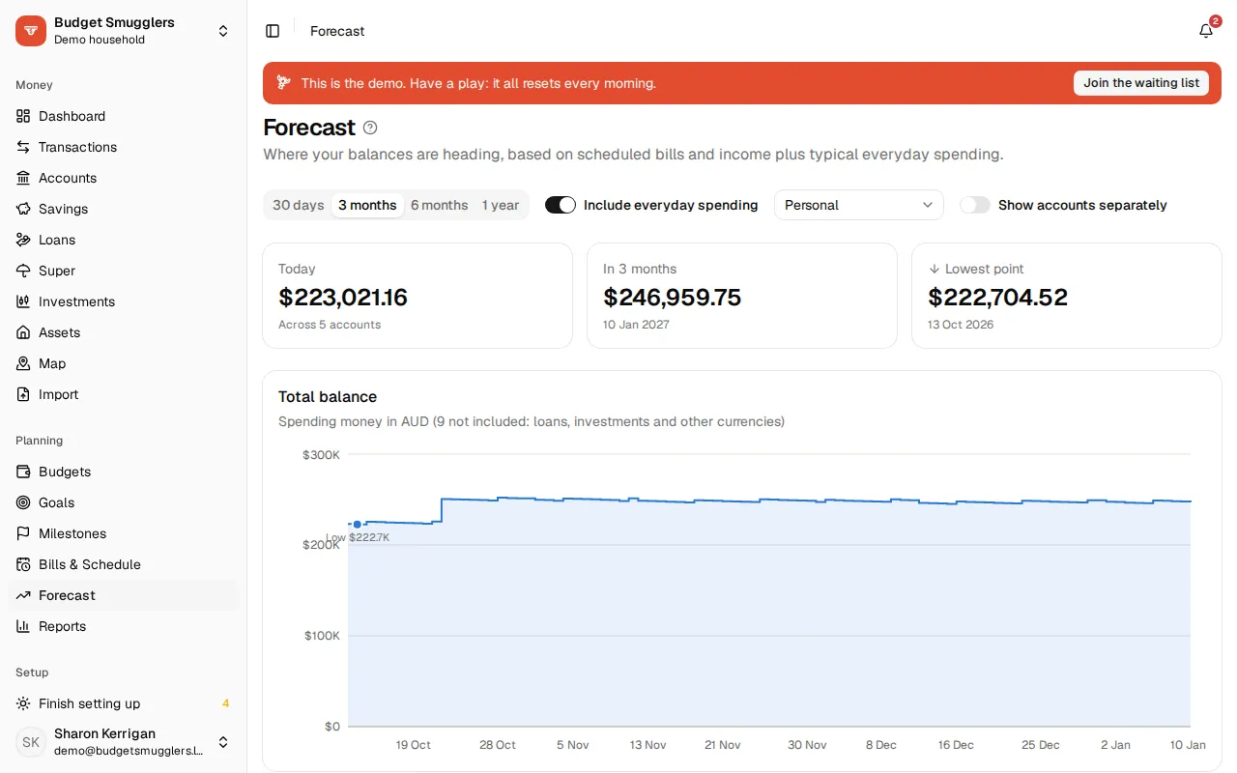Expand the household switcher chevrons
The width and height of the screenshot is (1237, 773).
tap(223, 31)
